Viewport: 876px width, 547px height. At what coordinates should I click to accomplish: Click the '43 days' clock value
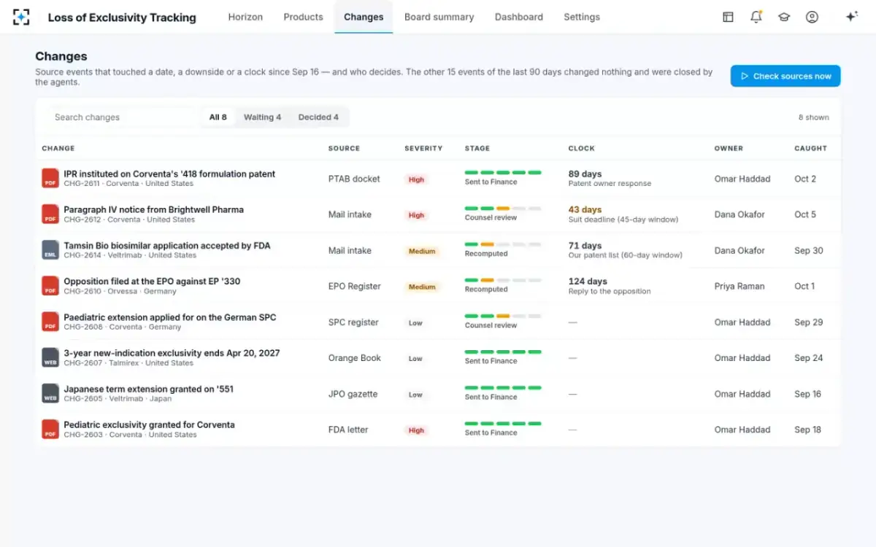tap(585, 210)
